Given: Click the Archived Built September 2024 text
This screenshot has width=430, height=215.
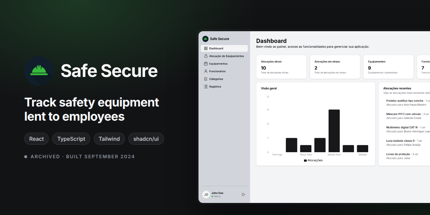Looking at the screenshot, I should (83, 157).
